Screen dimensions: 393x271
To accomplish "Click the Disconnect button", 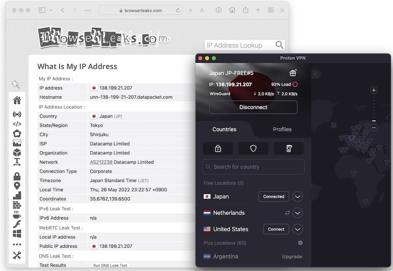I will point(253,107).
